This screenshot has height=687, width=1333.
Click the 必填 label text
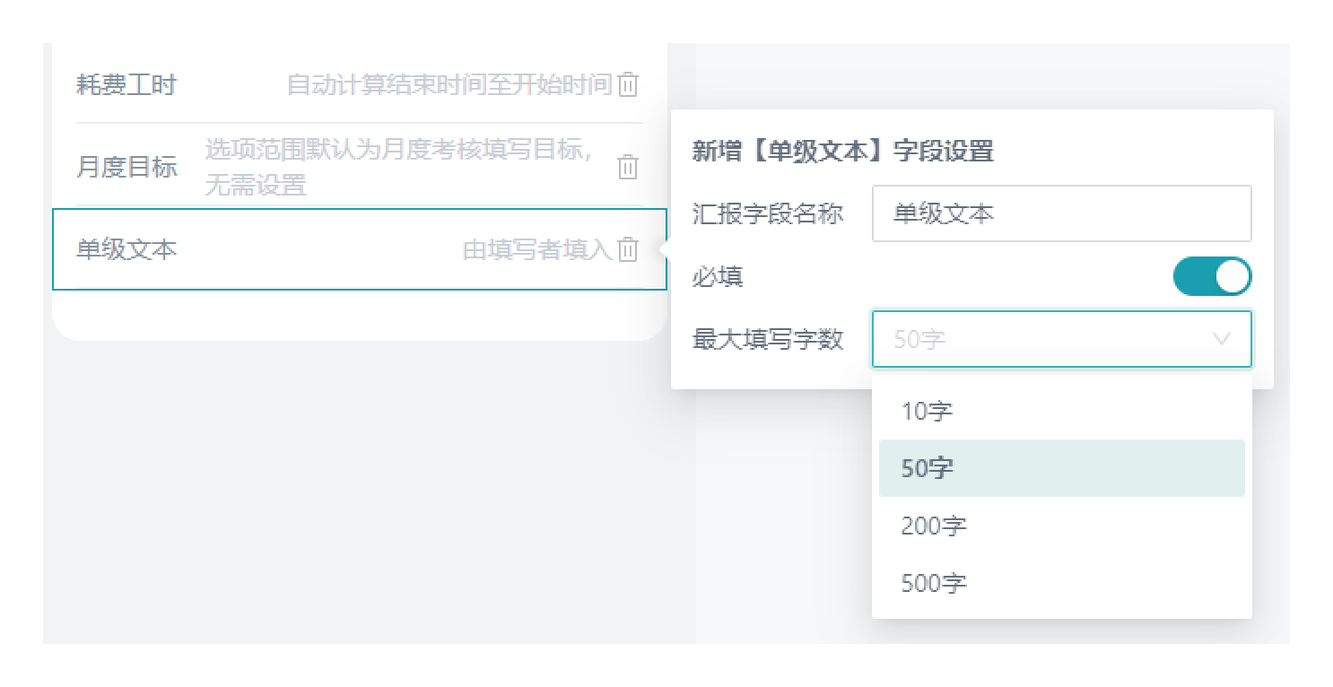[718, 277]
